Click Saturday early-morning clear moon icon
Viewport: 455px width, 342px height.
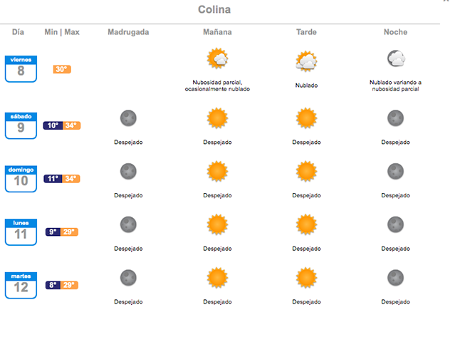click(128, 118)
